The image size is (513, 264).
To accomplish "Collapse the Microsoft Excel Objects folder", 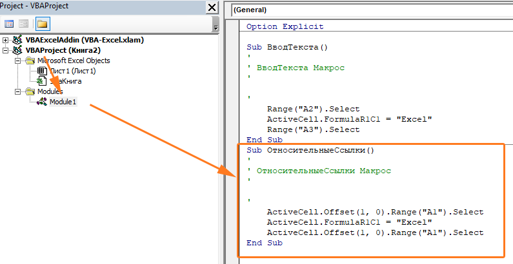I will [x=17, y=61].
